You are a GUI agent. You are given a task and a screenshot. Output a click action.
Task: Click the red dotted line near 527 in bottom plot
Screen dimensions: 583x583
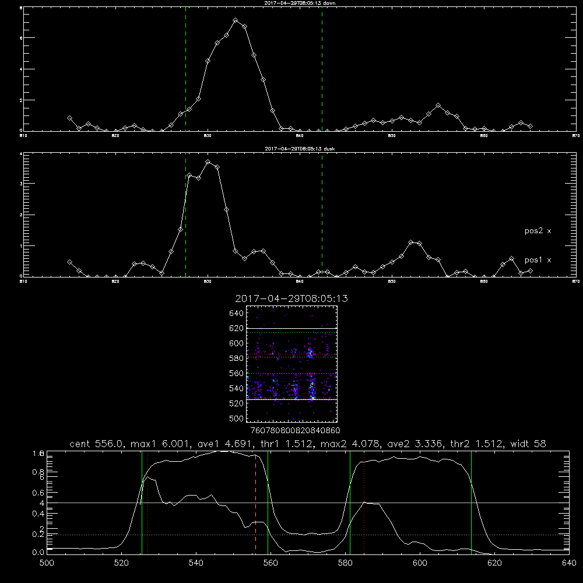tap(147, 503)
